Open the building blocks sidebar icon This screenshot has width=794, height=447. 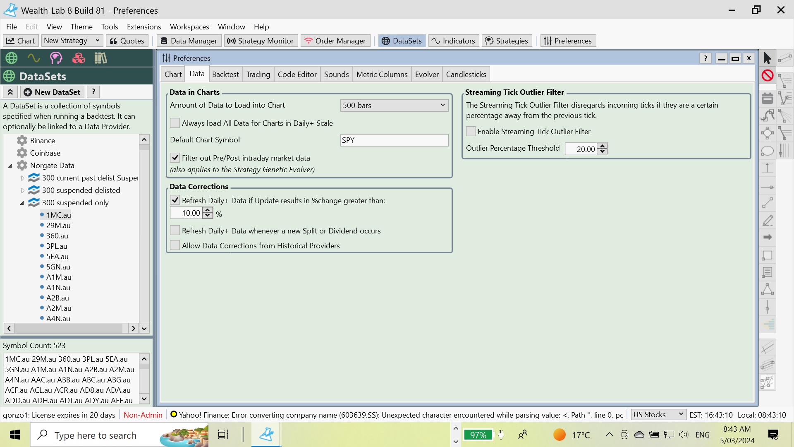pos(78,58)
